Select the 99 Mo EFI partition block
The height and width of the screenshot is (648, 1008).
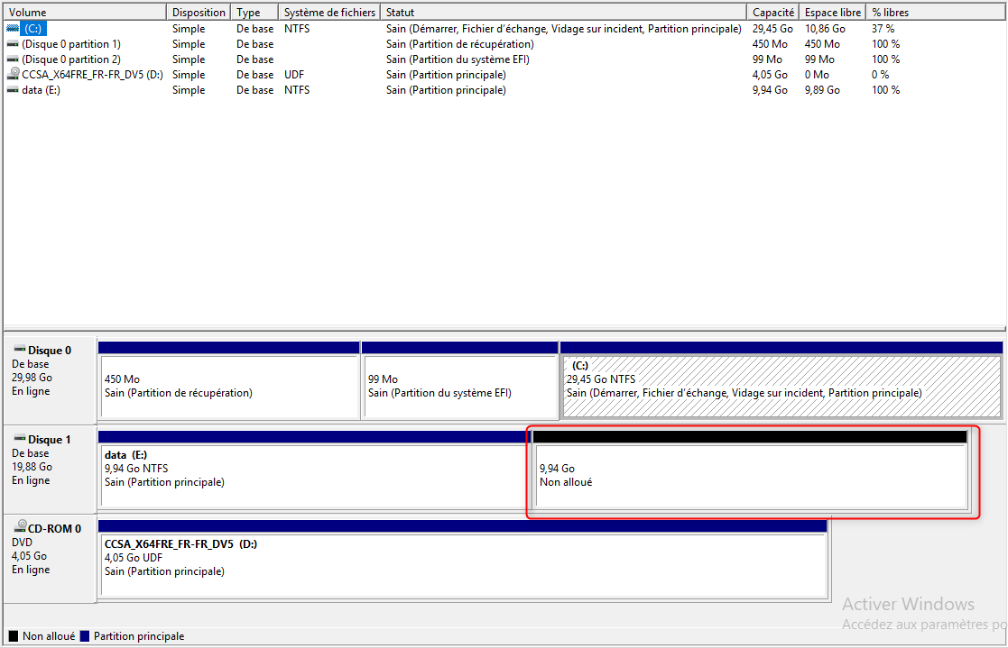point(460,383)
